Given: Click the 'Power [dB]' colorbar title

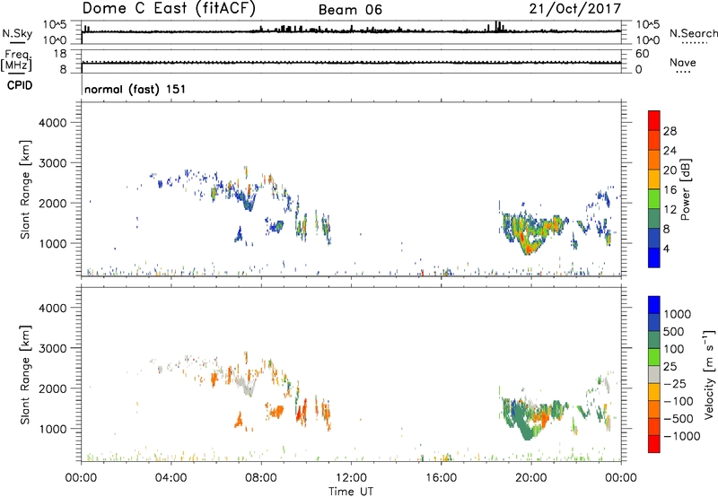Looking at the screenshot, I should (x=685, y=189).
